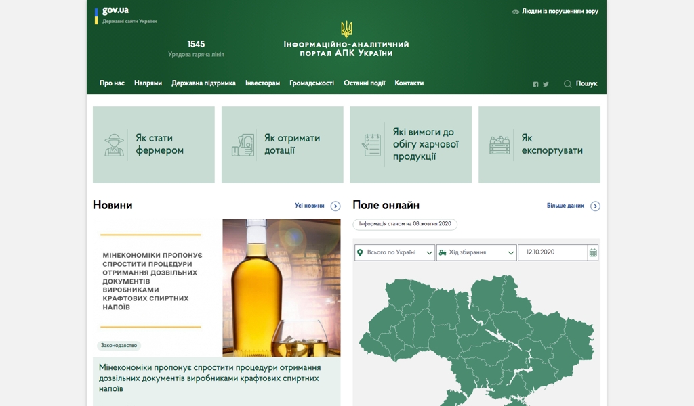Click the date field showing 12.10.2020
The image size is (694, 406).
(x=553, y=252)
